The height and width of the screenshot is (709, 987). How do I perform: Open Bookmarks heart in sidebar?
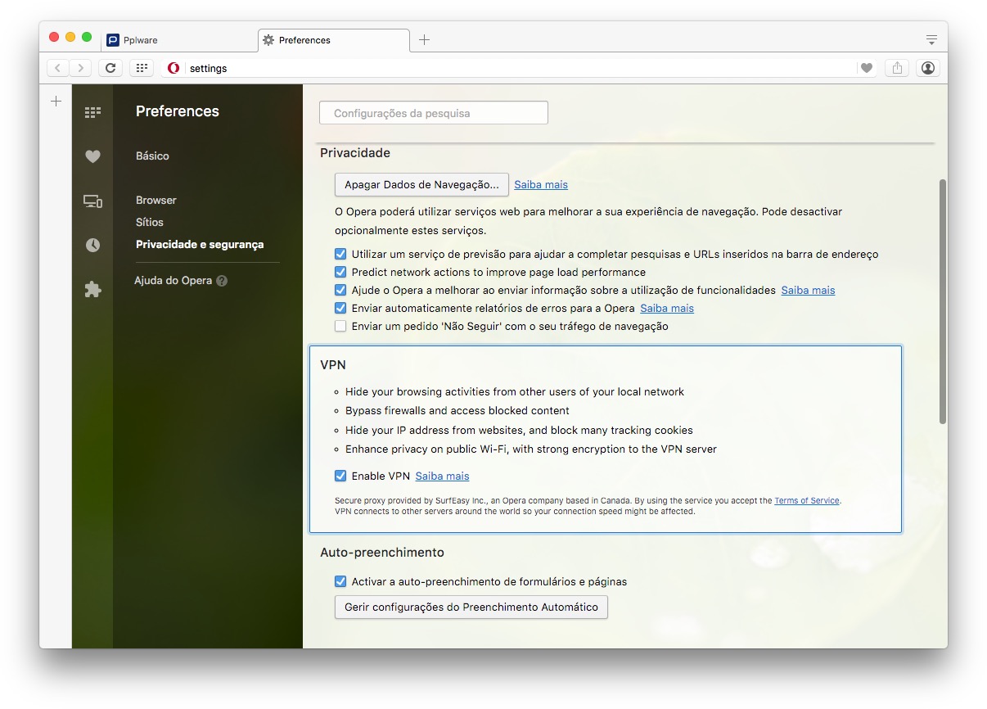[x=92, y=156]
